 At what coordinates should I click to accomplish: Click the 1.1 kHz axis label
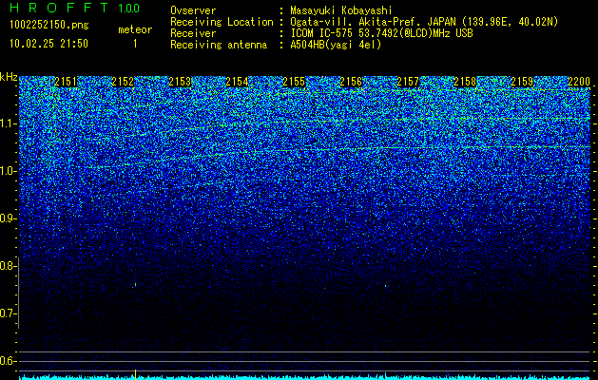[x=9, y=123]
